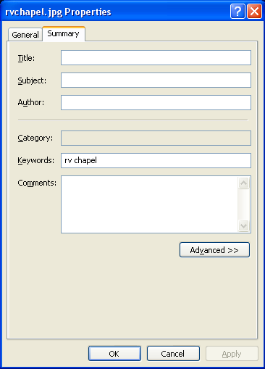265x369 pixels.
Task: Confirm with the OK button
Action: pyautogui.click(x=114, y=354)
